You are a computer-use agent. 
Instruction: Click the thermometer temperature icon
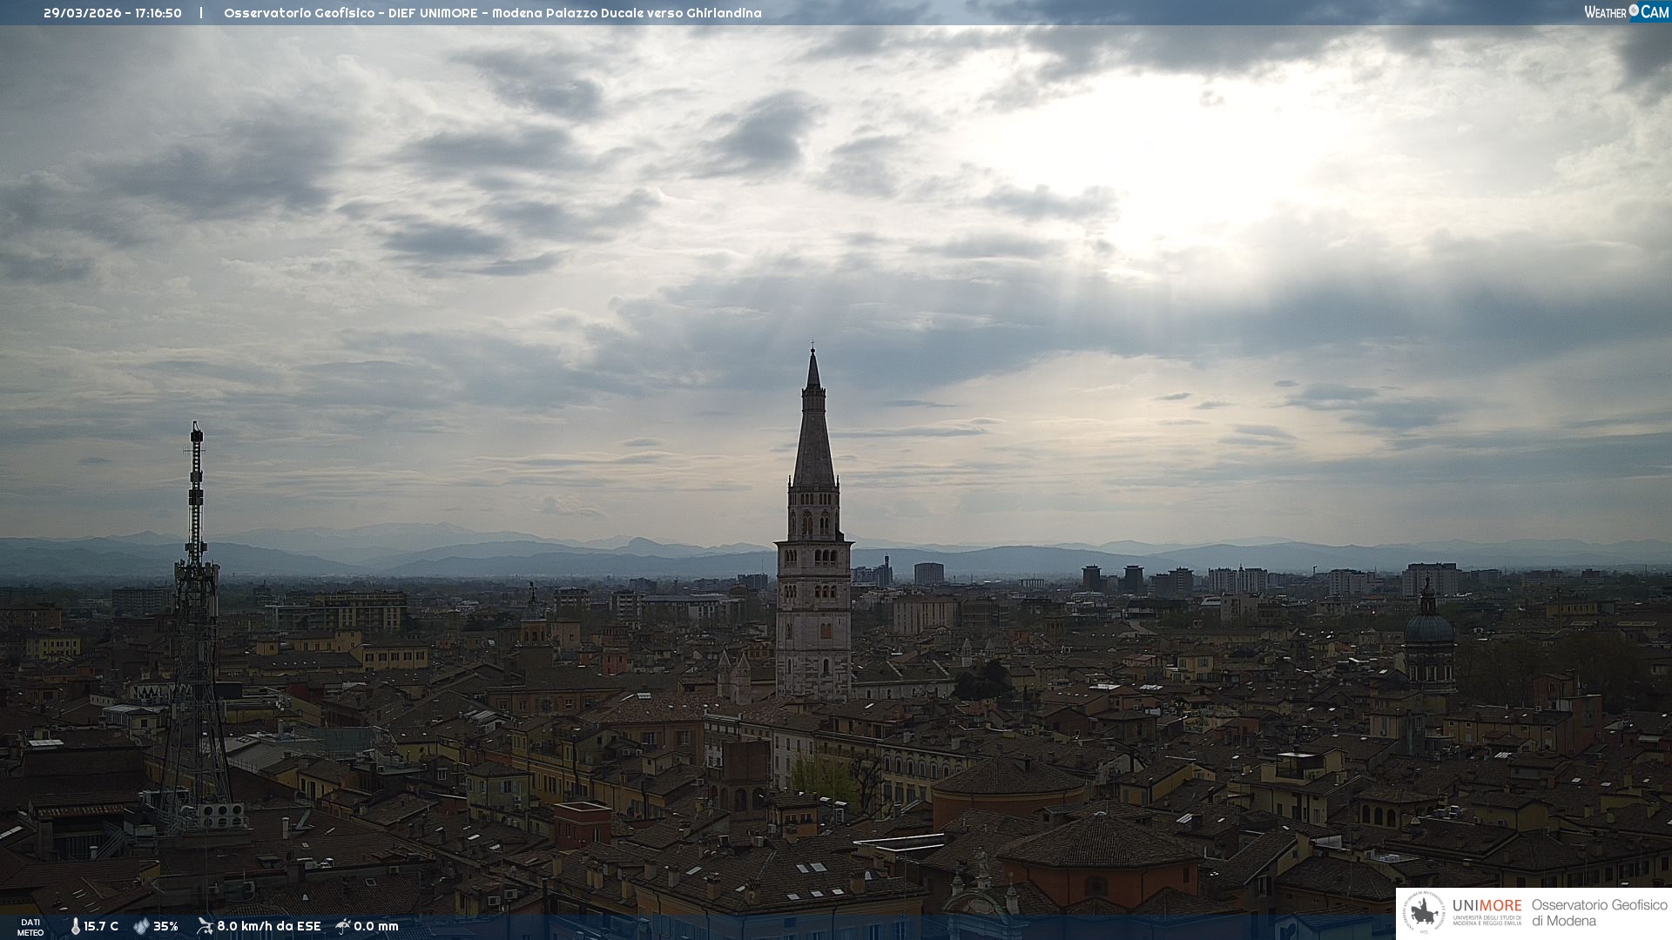point(75,926)
